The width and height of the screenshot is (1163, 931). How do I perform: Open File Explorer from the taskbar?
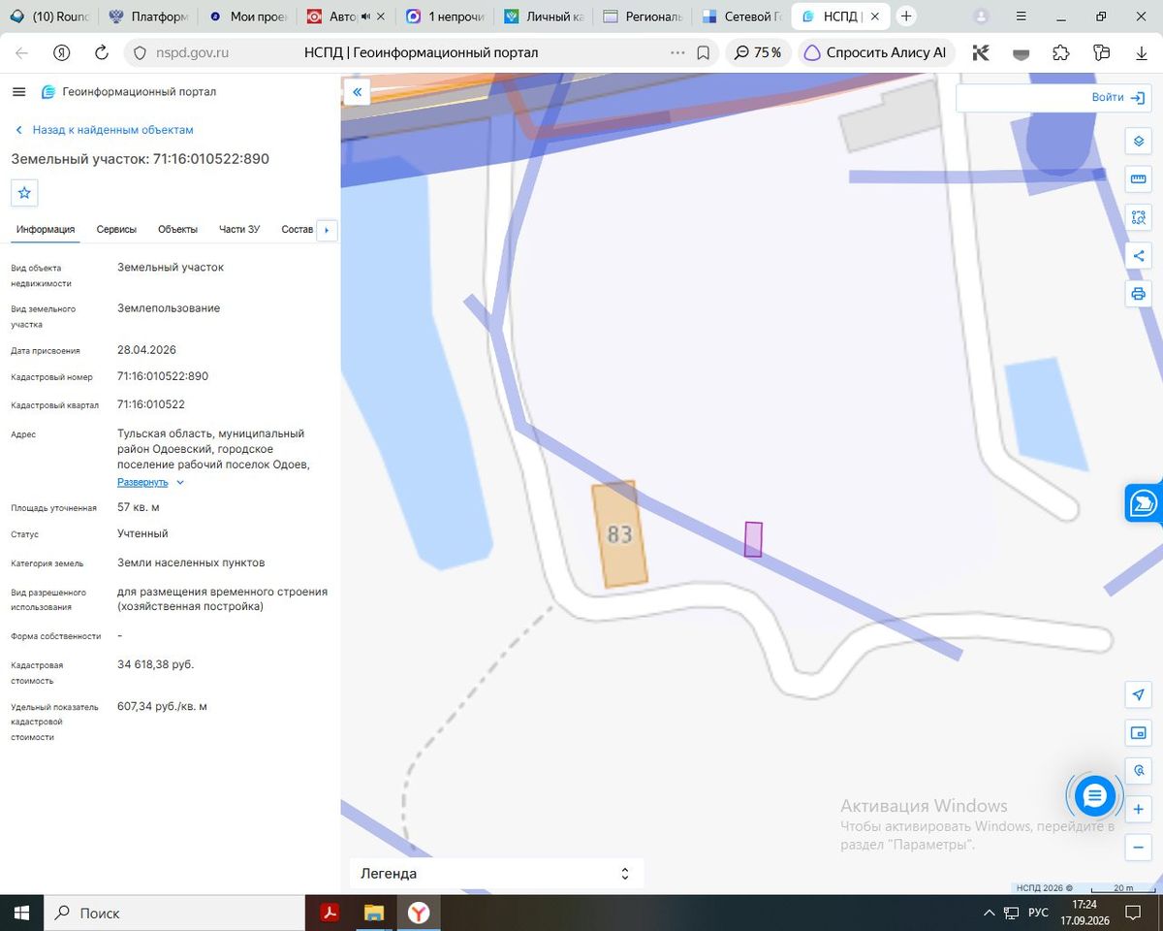[374, 913]
